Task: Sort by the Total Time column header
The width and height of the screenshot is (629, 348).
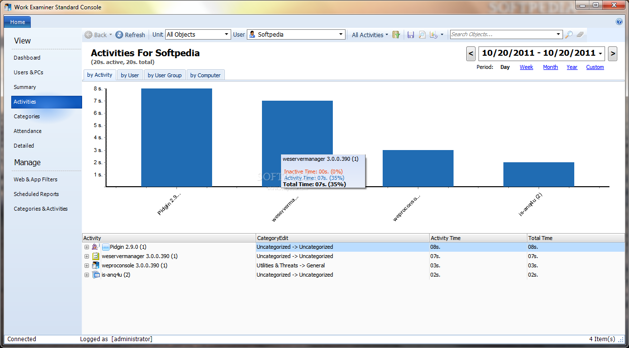Action: 576,238
